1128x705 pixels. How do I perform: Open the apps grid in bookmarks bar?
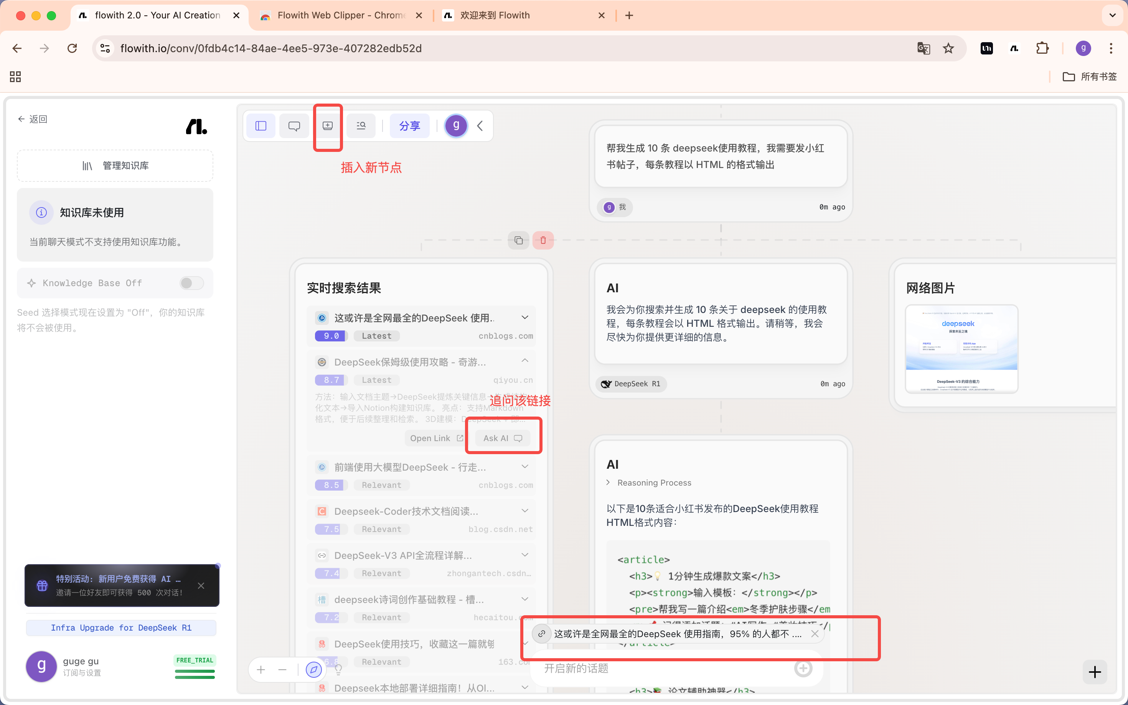(x=15, y=76)
